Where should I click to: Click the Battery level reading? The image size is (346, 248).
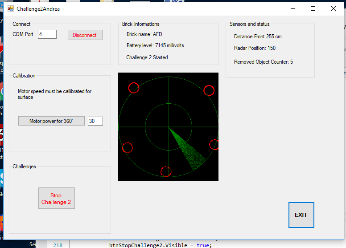coord(155,45)
